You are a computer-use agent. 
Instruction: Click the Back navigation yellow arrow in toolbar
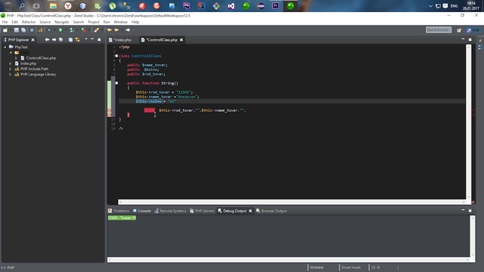(116, 30)
